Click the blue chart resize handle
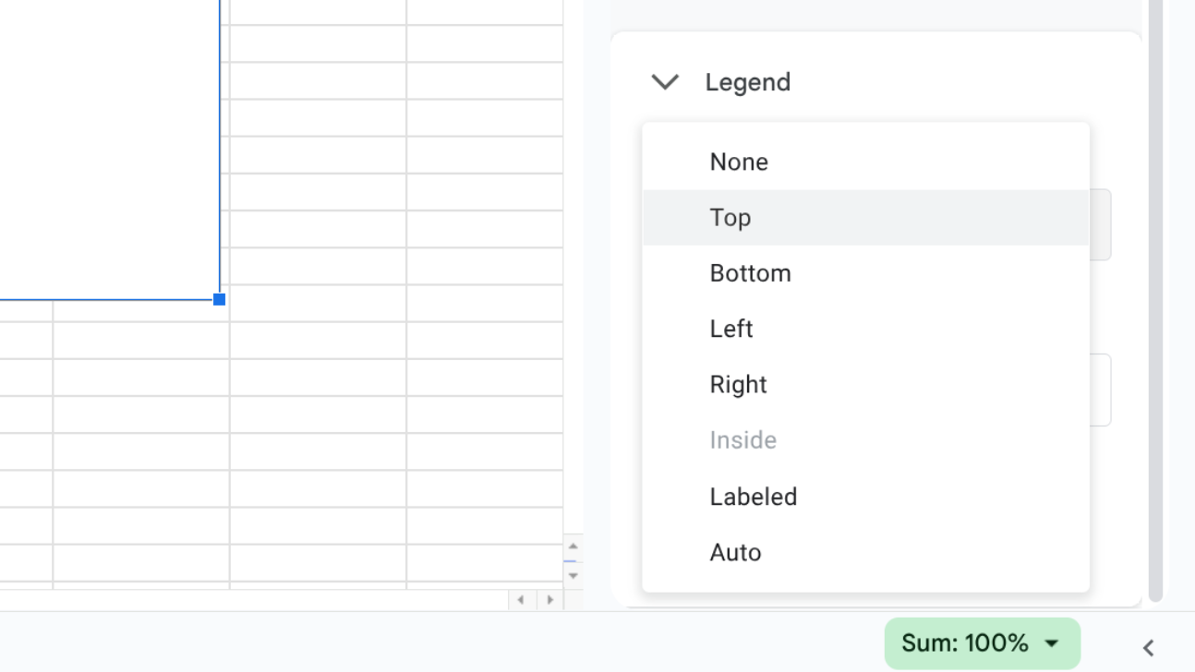 pos(219,298)
